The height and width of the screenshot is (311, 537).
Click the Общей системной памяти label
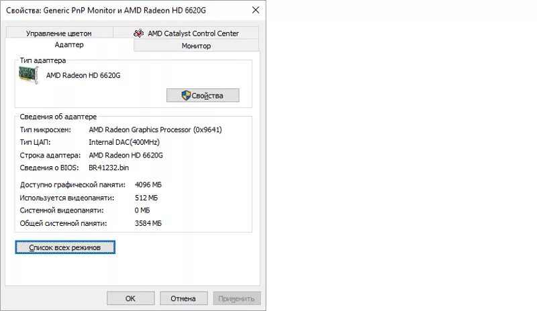point(63,223)
